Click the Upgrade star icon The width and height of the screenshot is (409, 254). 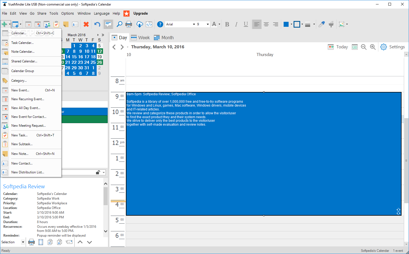coord(126,14)
